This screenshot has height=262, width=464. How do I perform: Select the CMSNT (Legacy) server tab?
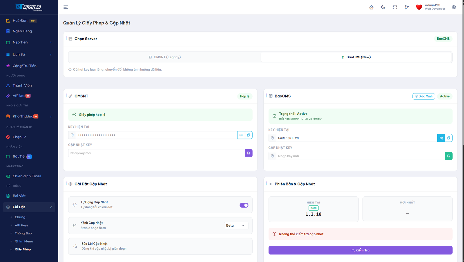tap(165, 57)
